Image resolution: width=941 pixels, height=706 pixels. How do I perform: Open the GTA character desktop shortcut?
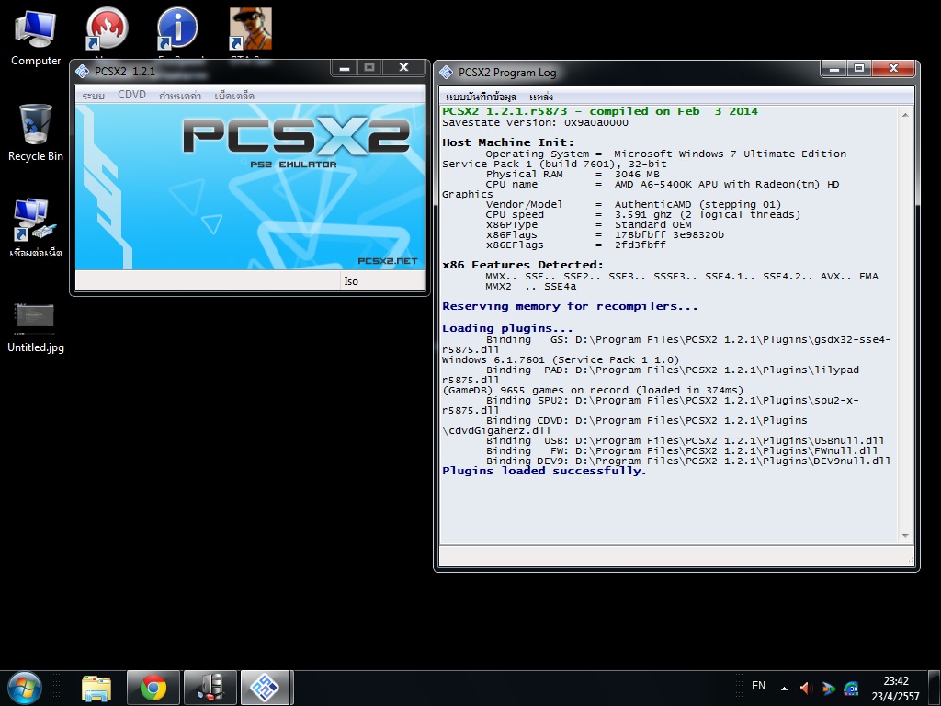pos(250,28)
